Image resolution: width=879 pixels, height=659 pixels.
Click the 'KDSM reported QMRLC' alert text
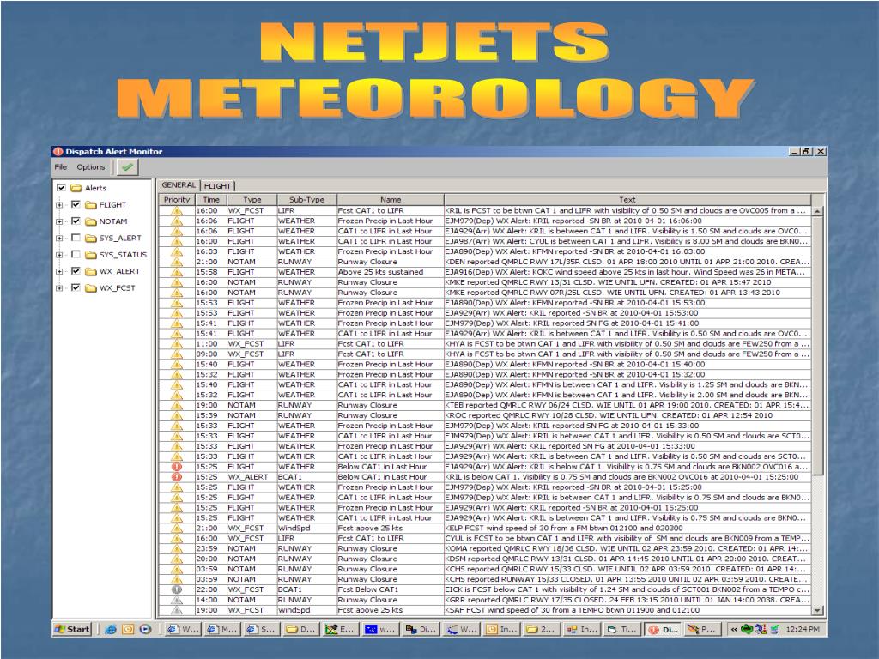click(627, 559)
